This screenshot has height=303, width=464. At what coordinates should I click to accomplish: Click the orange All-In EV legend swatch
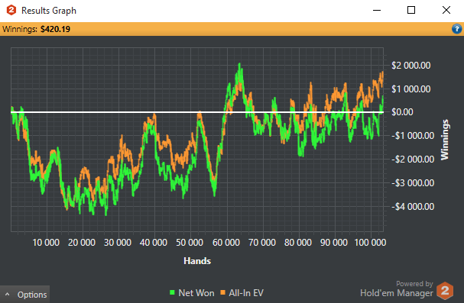click(x=222, y=292)
